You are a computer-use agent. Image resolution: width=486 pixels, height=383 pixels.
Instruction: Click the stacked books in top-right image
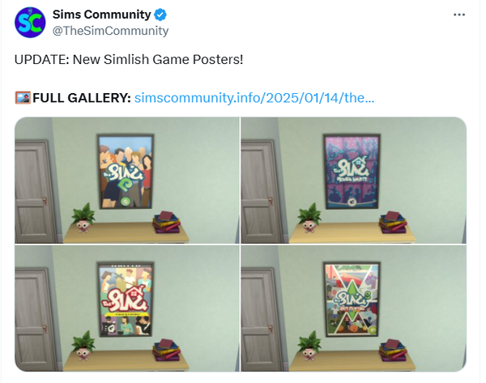(393, 222)
